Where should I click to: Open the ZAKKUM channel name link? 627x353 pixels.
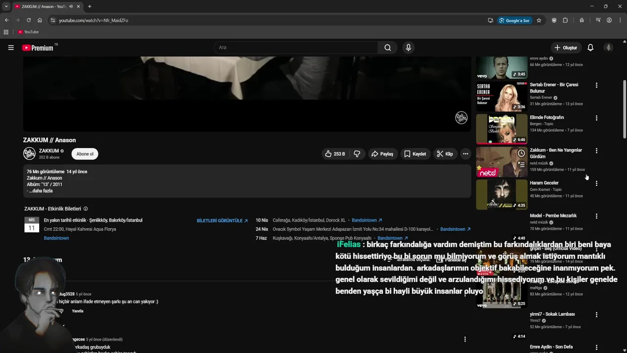49,151
